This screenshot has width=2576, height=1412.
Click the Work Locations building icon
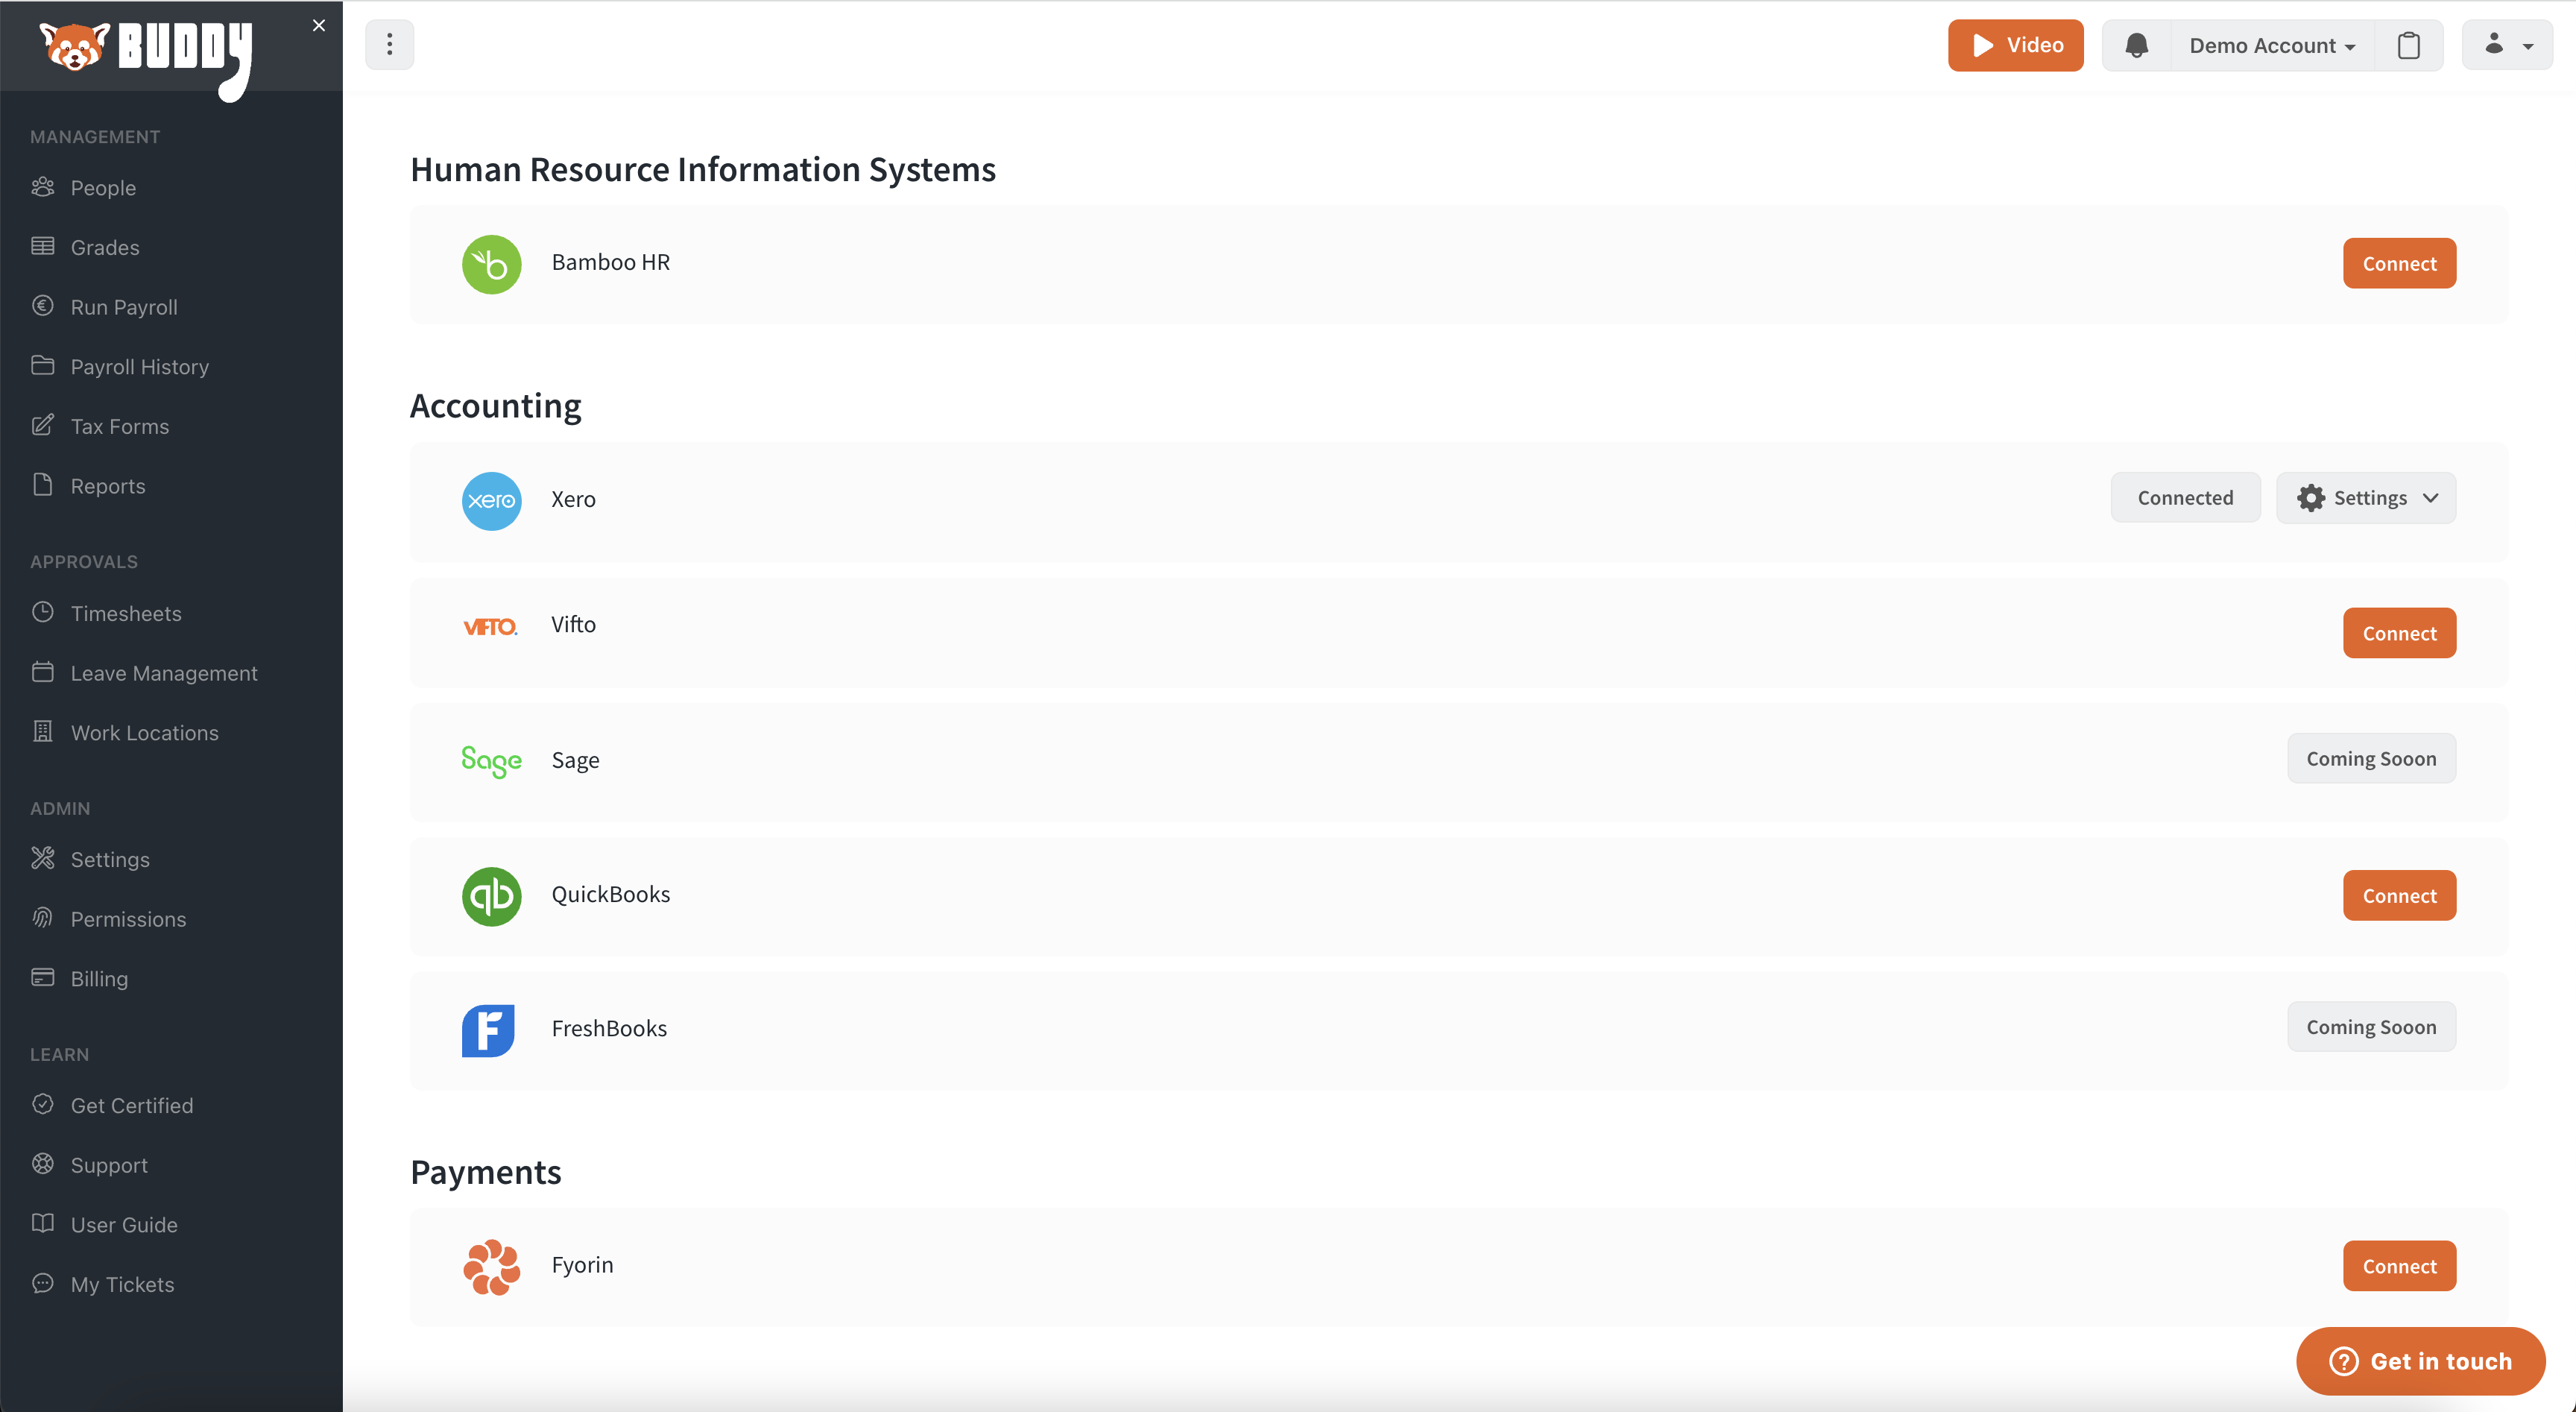43,732
